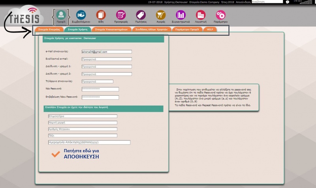Open the Είδη items icon
The width and height of the screenshot is (316, 188).
[x=101, y=15]
